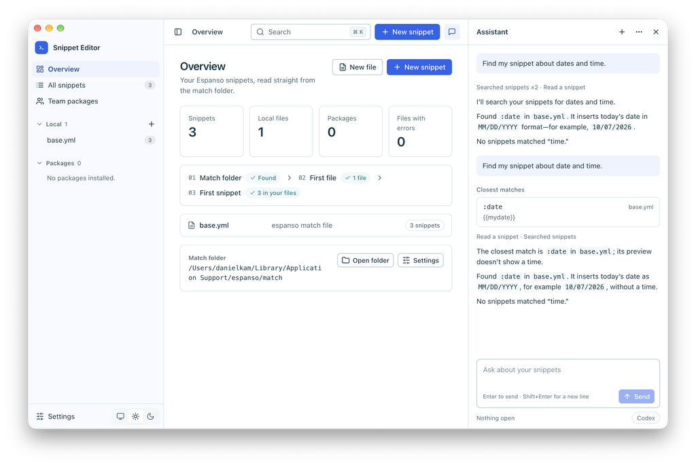This screenshot has height=466, width=696.
Task: Click the Overview breadcrumb in the top bar
Action: point(207,32)
